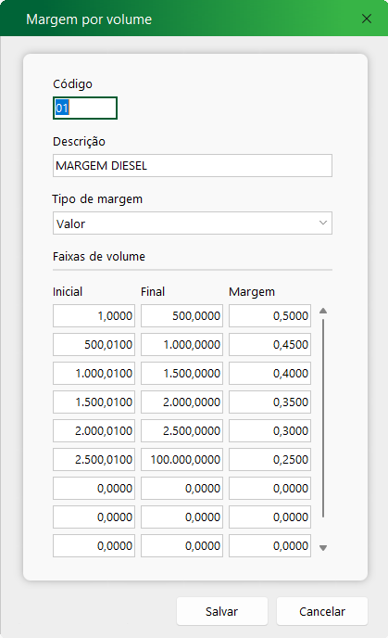The height and width of the screenshot is (638, 388).
Task: Select the Inicial field with 1,0000
Action: (94, 315)
